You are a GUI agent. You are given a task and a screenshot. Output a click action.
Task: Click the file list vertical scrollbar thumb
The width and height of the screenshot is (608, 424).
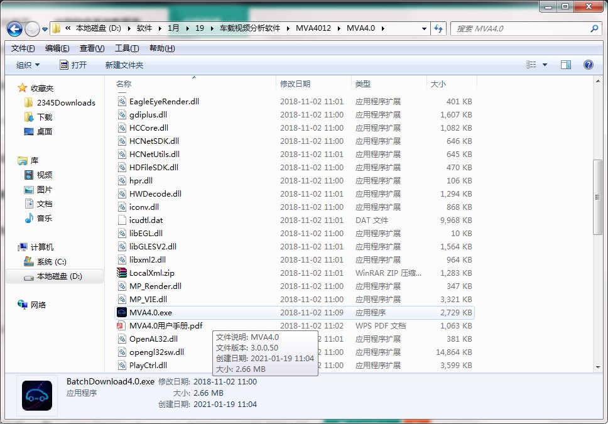click(x=597, y=197)
